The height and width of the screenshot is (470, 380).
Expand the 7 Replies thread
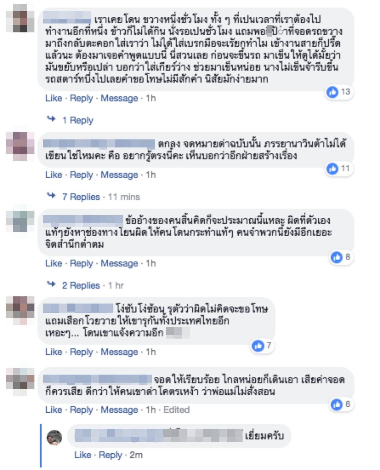(81, 197)
